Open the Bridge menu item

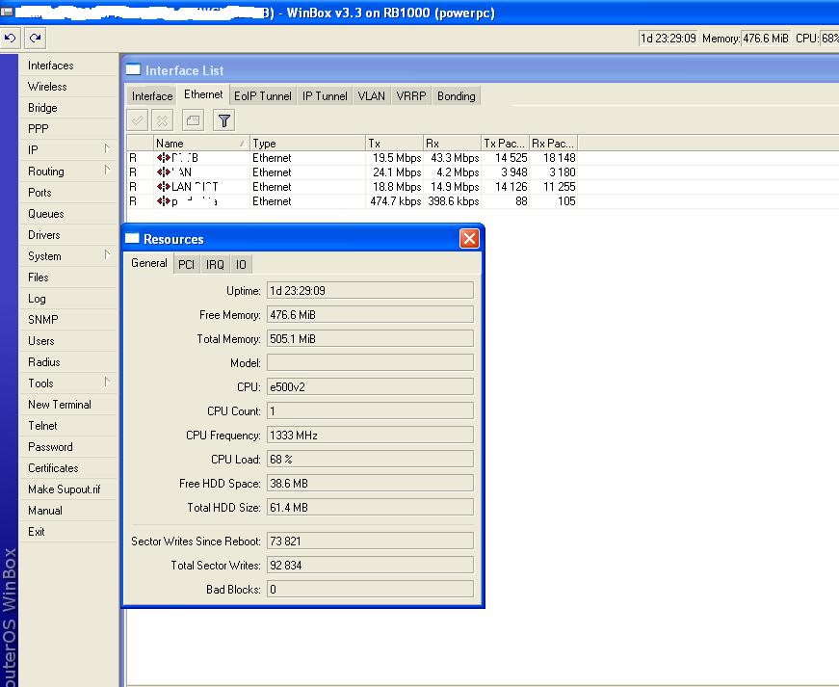tap(68, 108)
